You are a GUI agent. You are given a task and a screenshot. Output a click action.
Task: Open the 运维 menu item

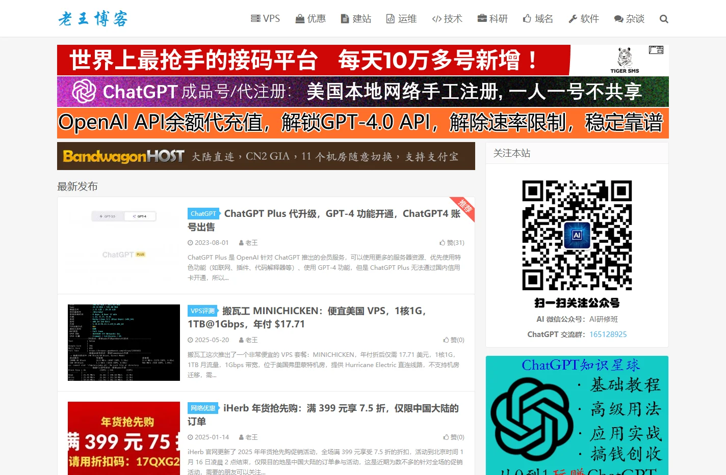pos(401,19)
